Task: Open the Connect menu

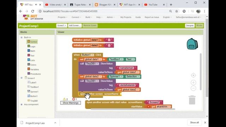Action: [76, 17]
